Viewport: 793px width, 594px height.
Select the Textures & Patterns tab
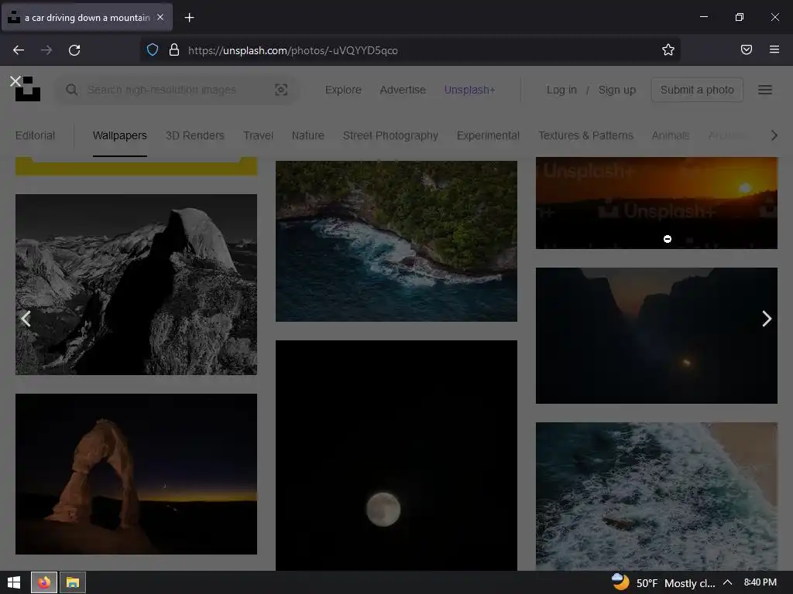[585, 135]
